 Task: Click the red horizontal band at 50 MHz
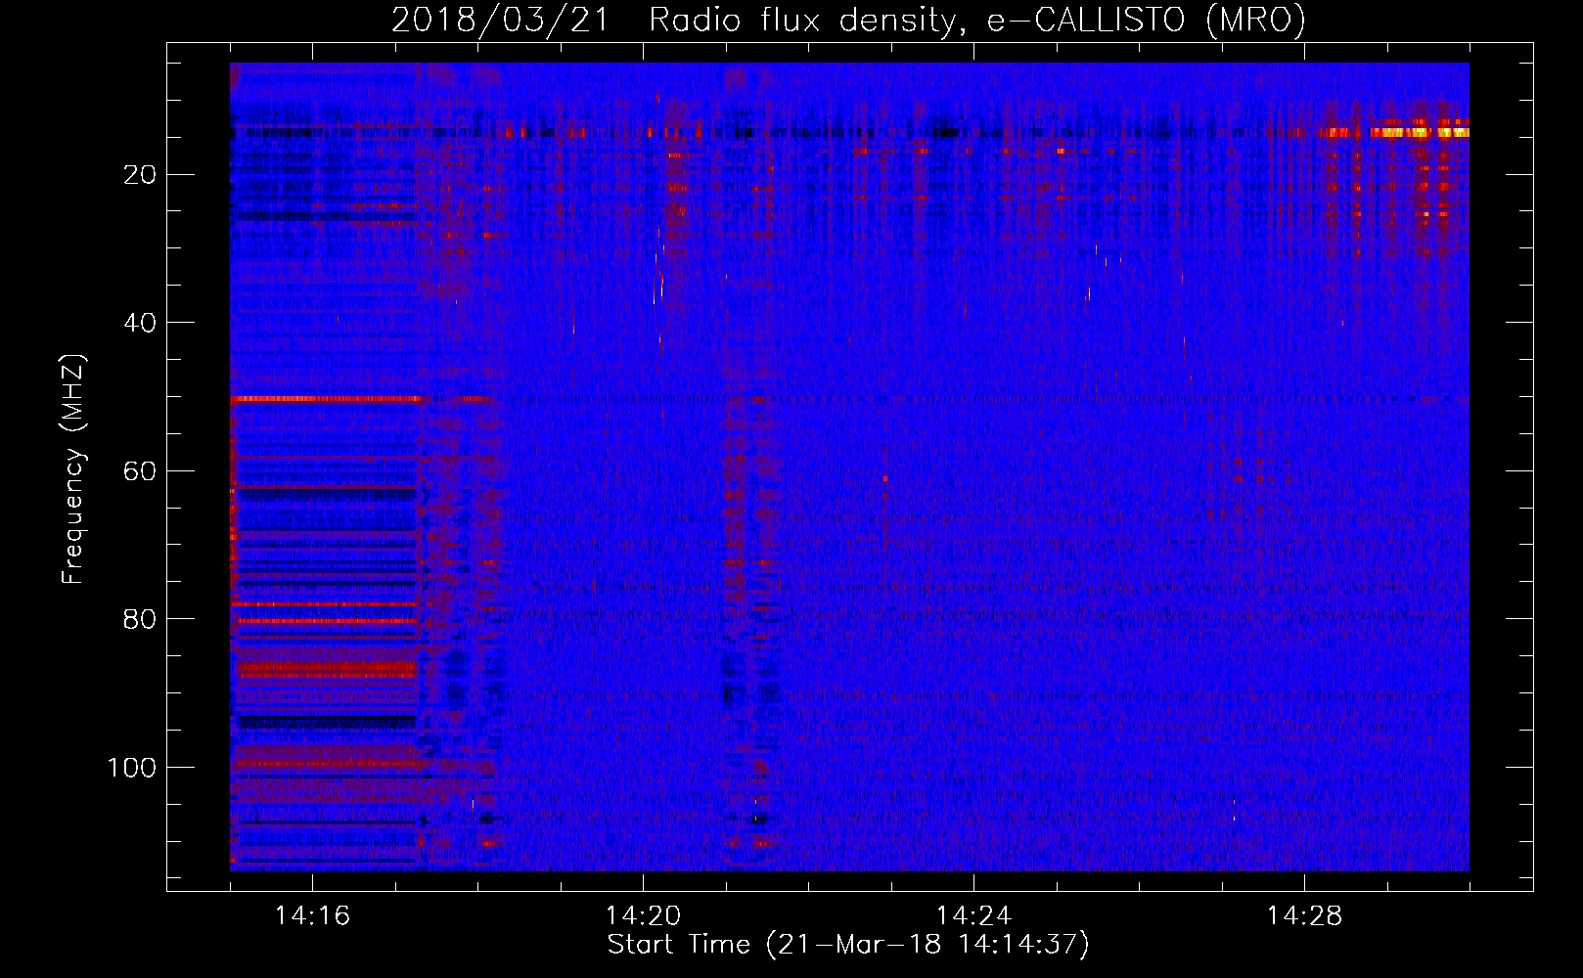[x=326, y=399]
